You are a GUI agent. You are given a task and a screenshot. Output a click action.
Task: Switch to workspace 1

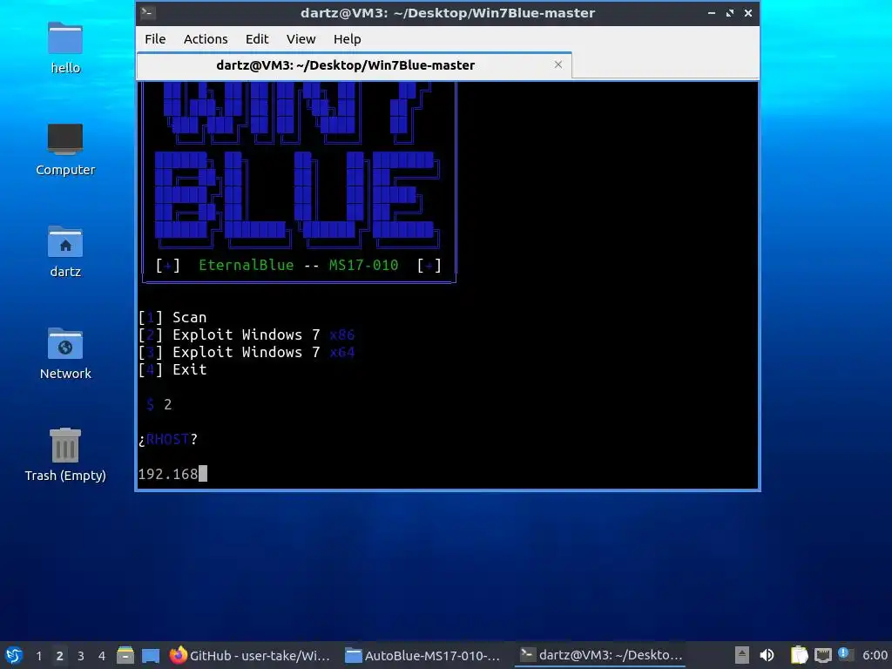[38, 656]
